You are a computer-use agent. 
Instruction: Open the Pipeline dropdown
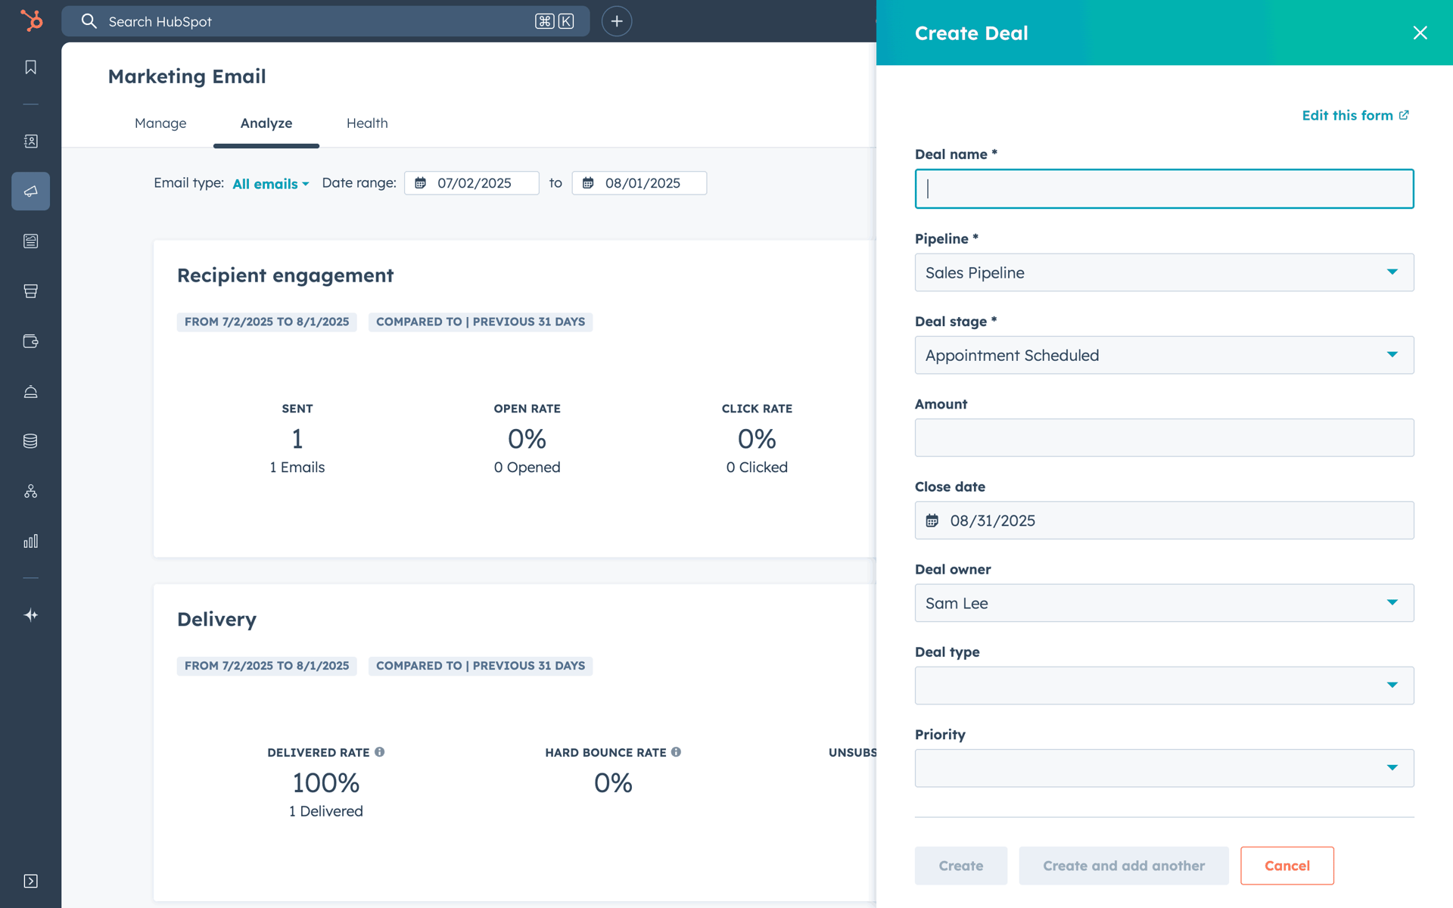(x=1164, y=272)
